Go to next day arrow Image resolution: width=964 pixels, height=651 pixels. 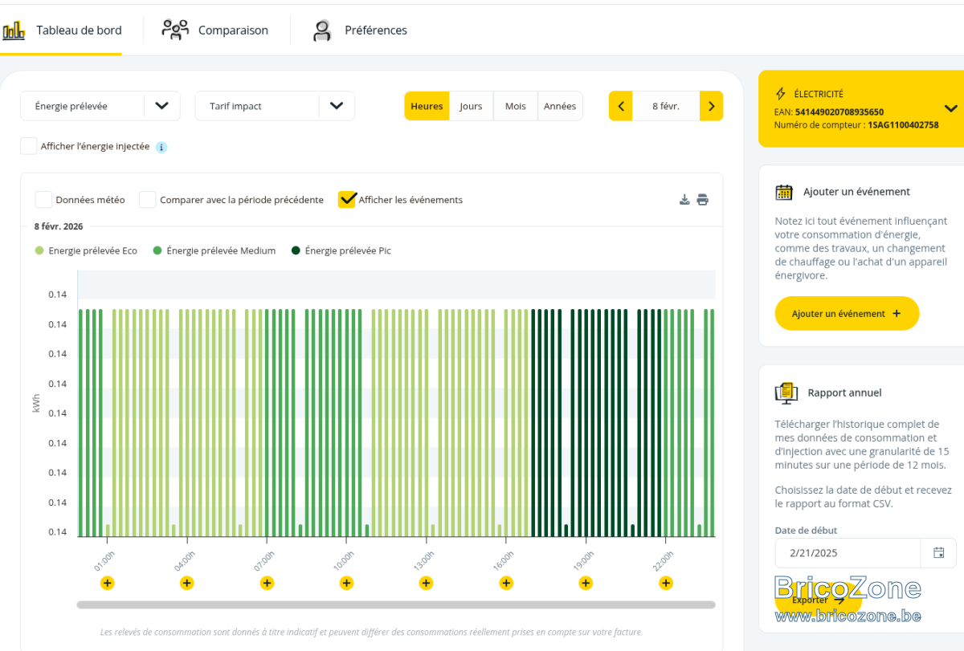(712, 106)
